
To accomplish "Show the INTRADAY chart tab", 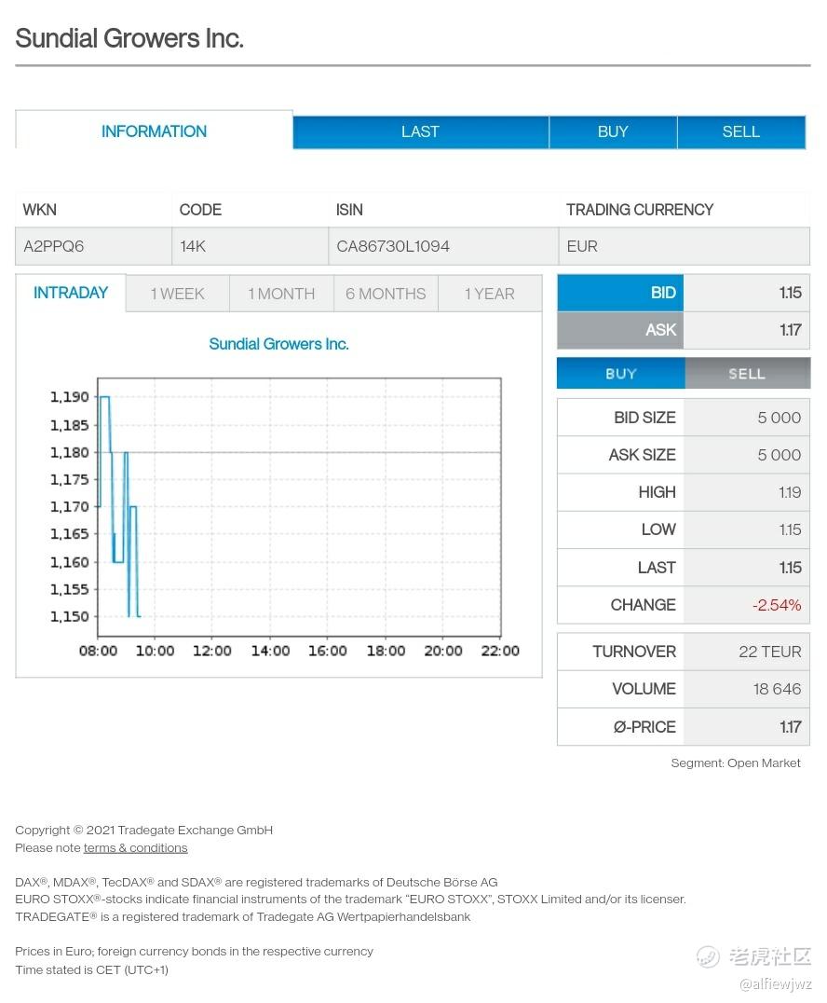I will 71,293.
